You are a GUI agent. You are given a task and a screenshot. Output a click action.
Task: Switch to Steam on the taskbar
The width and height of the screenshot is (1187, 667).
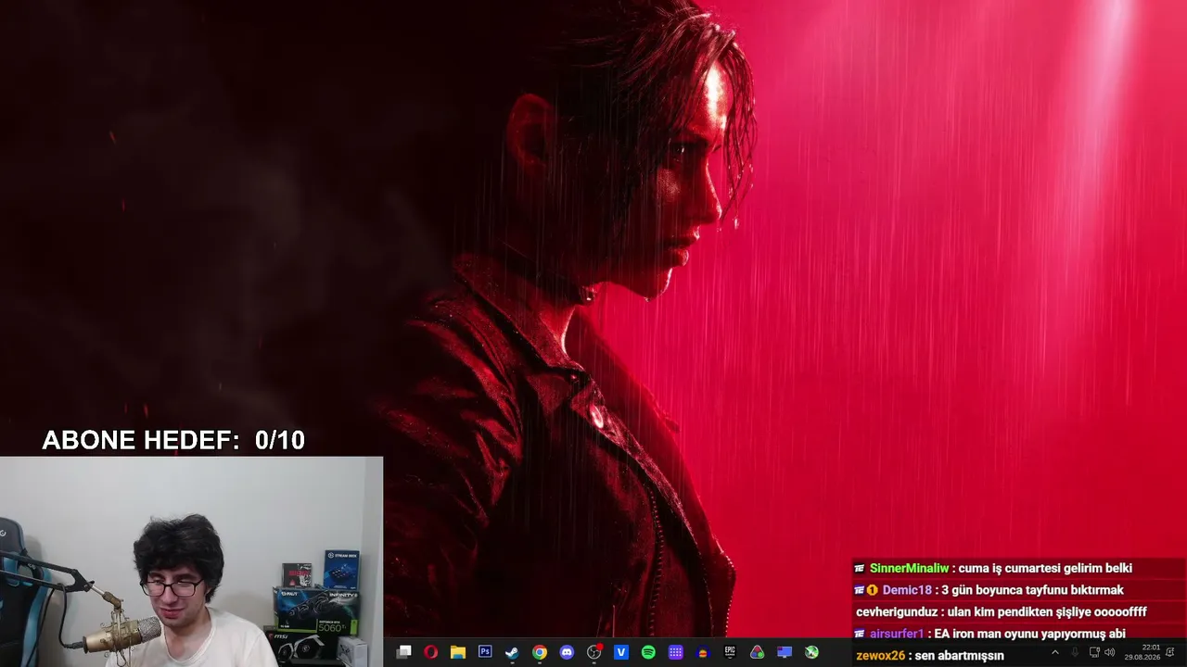512,652
